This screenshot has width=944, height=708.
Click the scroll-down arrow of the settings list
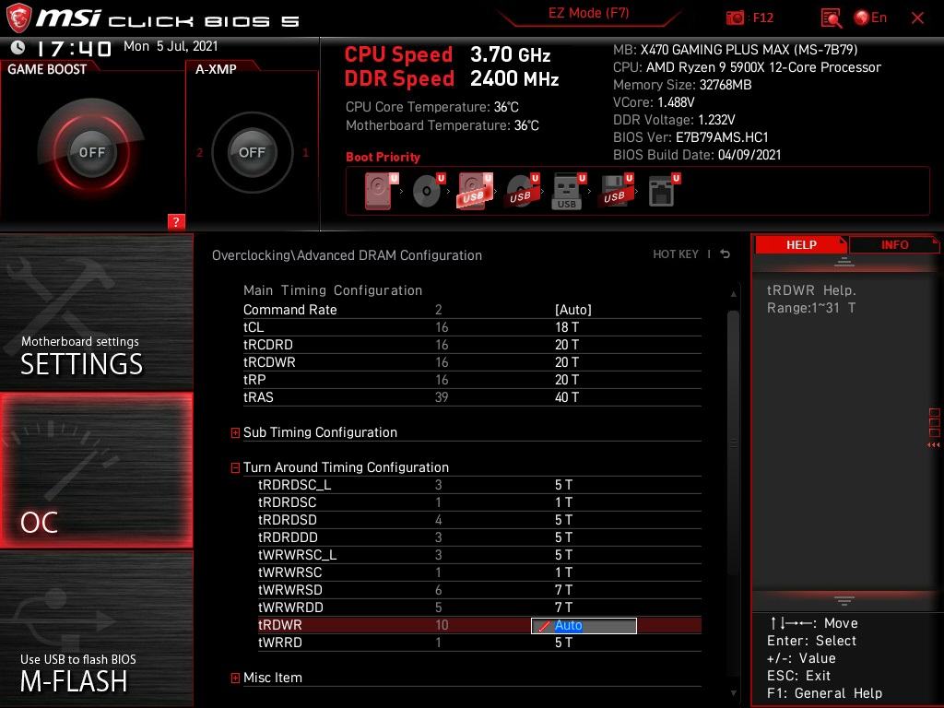click(x=733, y=693)
